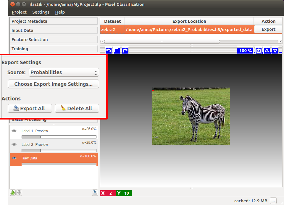The image size is (284, 205).
Task: Adjust the Label 1- Preview opacity slider
Action: tap(59, 137)
